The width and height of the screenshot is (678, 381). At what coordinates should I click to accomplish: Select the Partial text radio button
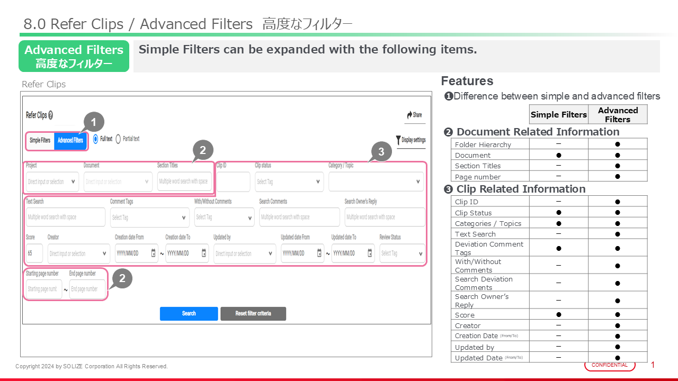(x=118, y=139)
